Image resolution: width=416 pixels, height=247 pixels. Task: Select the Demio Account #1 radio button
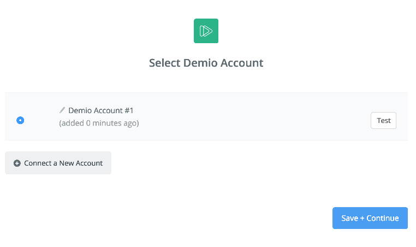pyautogui.click(x=20, y=120)
